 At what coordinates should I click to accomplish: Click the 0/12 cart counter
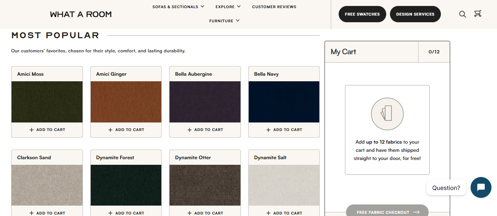pos(434,52)
